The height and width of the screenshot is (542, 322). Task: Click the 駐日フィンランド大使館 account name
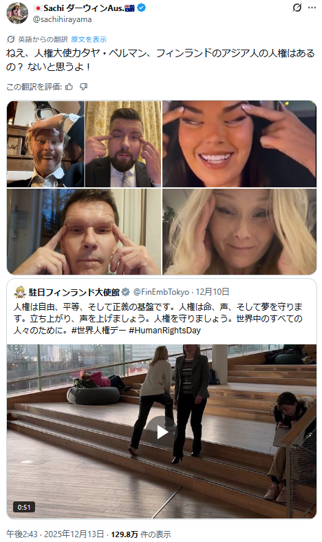pyautogui.click(x=74, y=293)
